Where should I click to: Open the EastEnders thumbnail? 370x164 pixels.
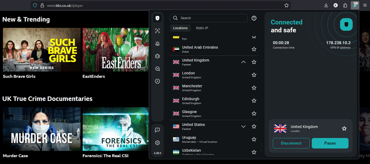click(x=116, y=50)
